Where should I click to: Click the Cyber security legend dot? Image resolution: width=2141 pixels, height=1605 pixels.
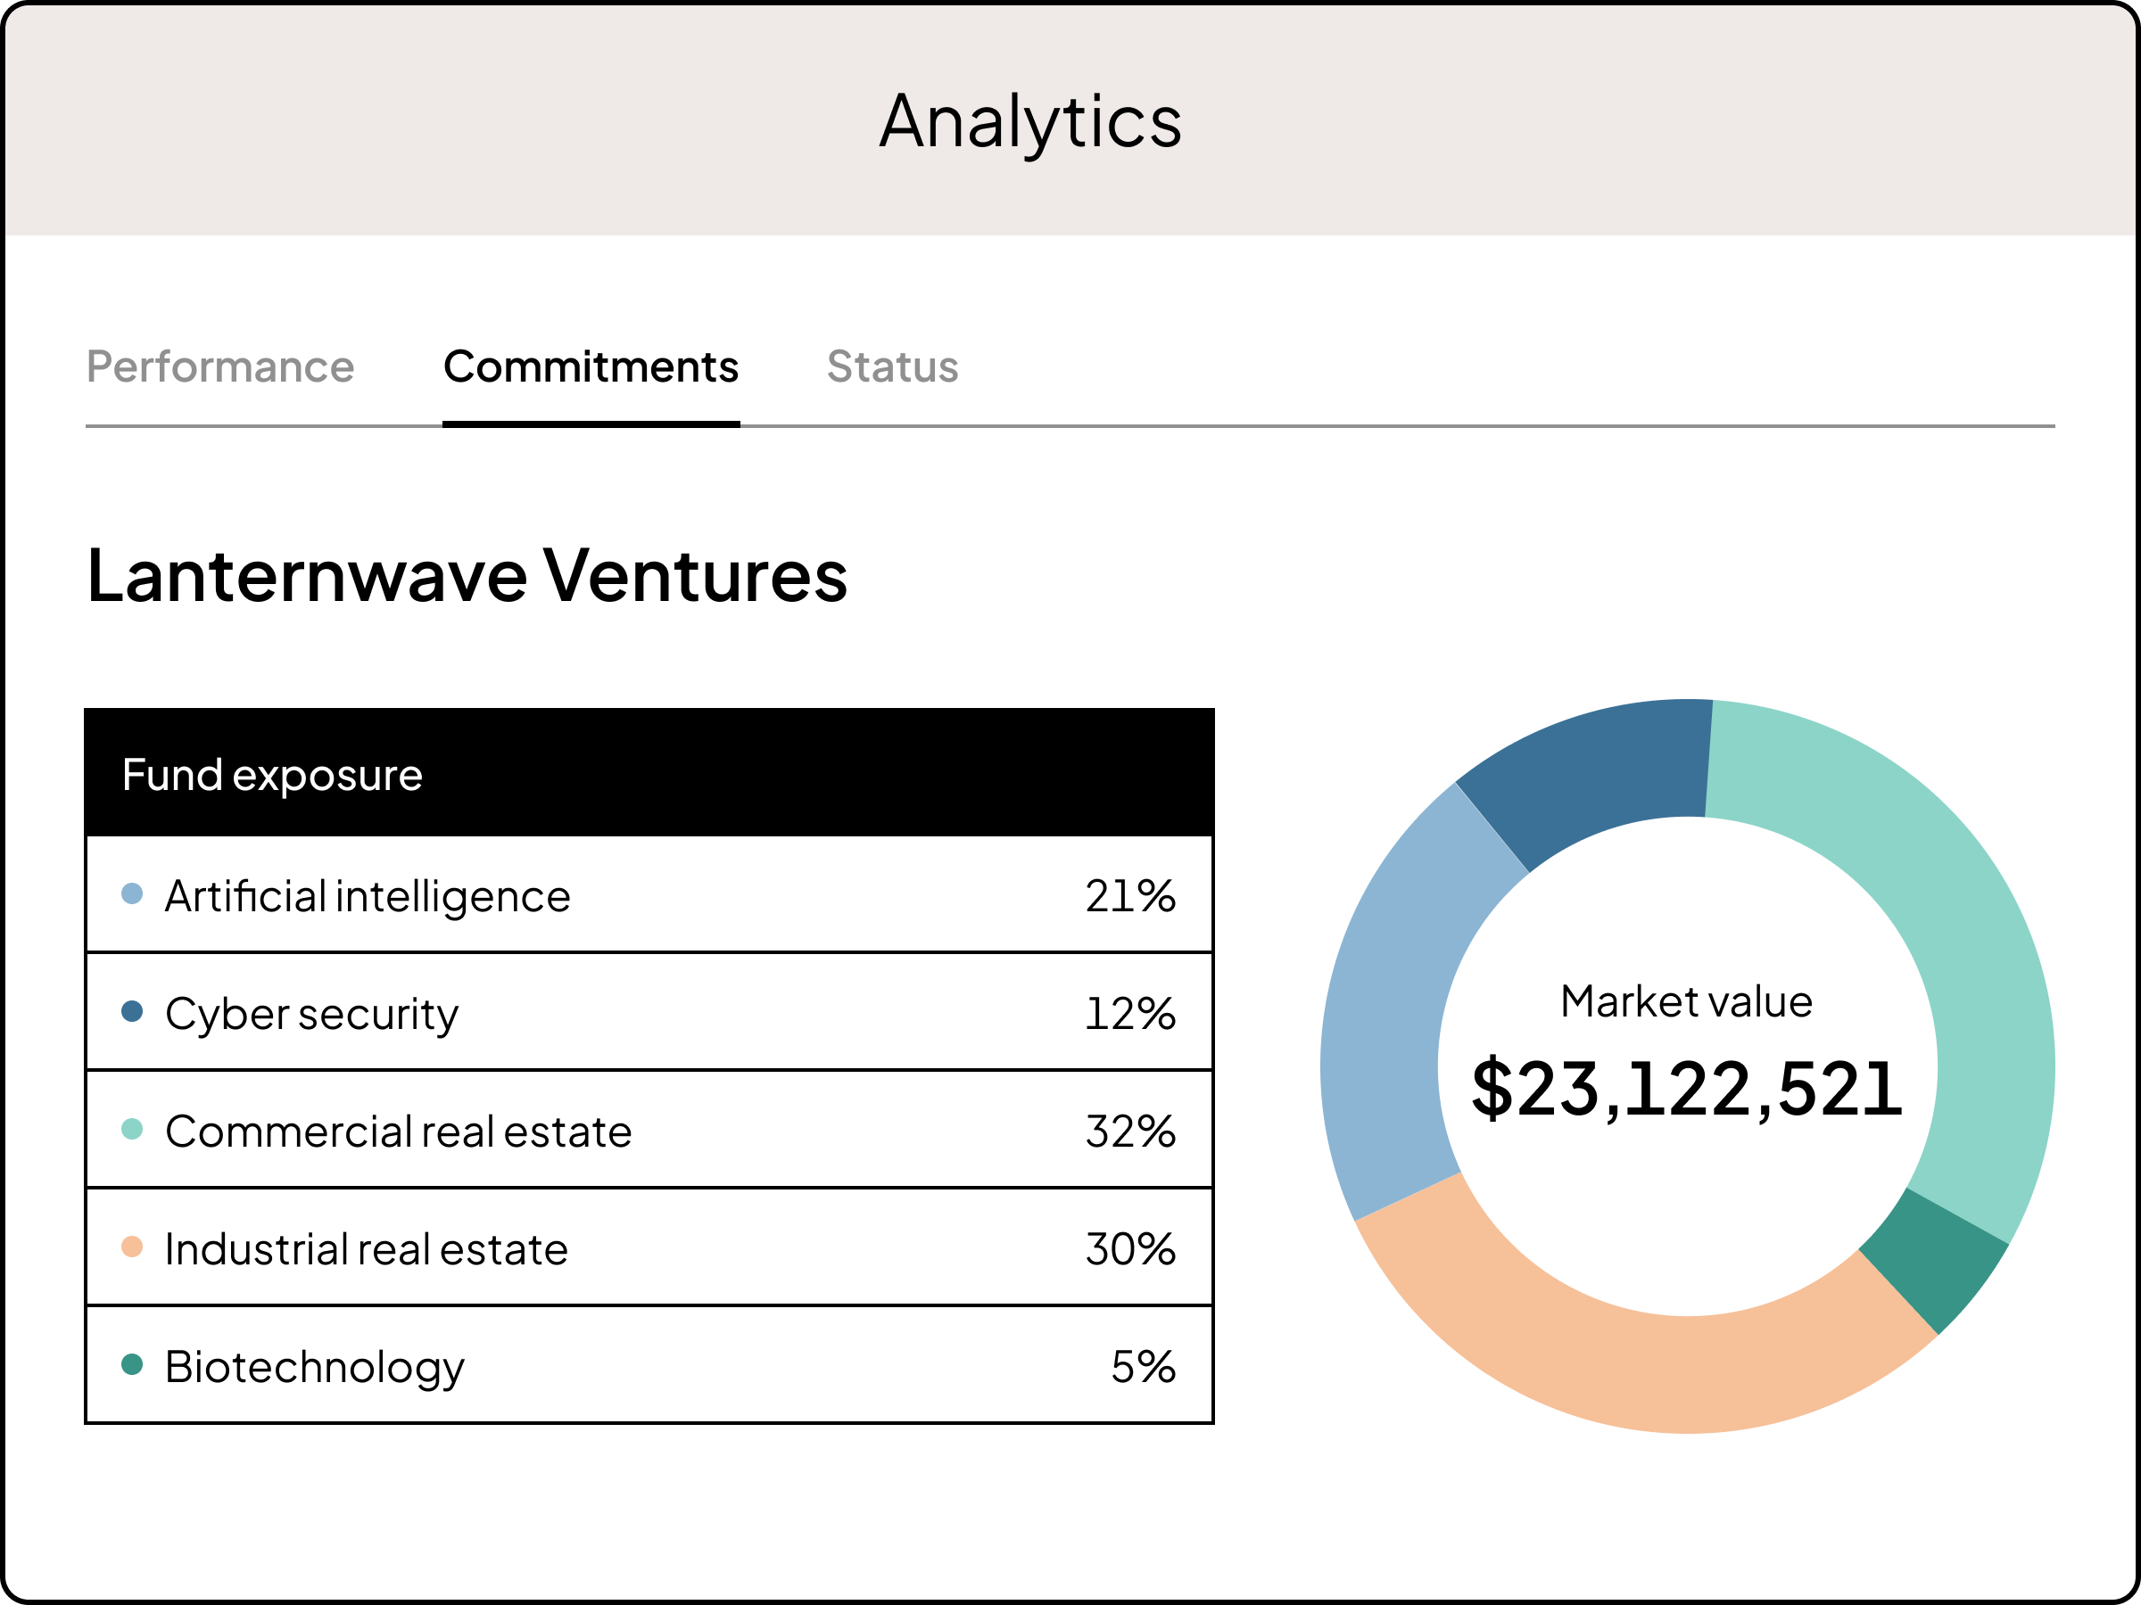[133, 1011]
